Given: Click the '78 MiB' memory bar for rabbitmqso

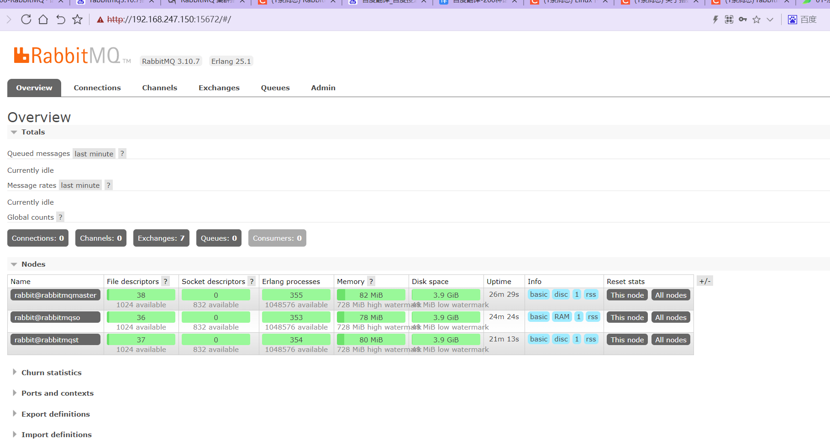Looking at the screenshot, I should pos(371,317).
